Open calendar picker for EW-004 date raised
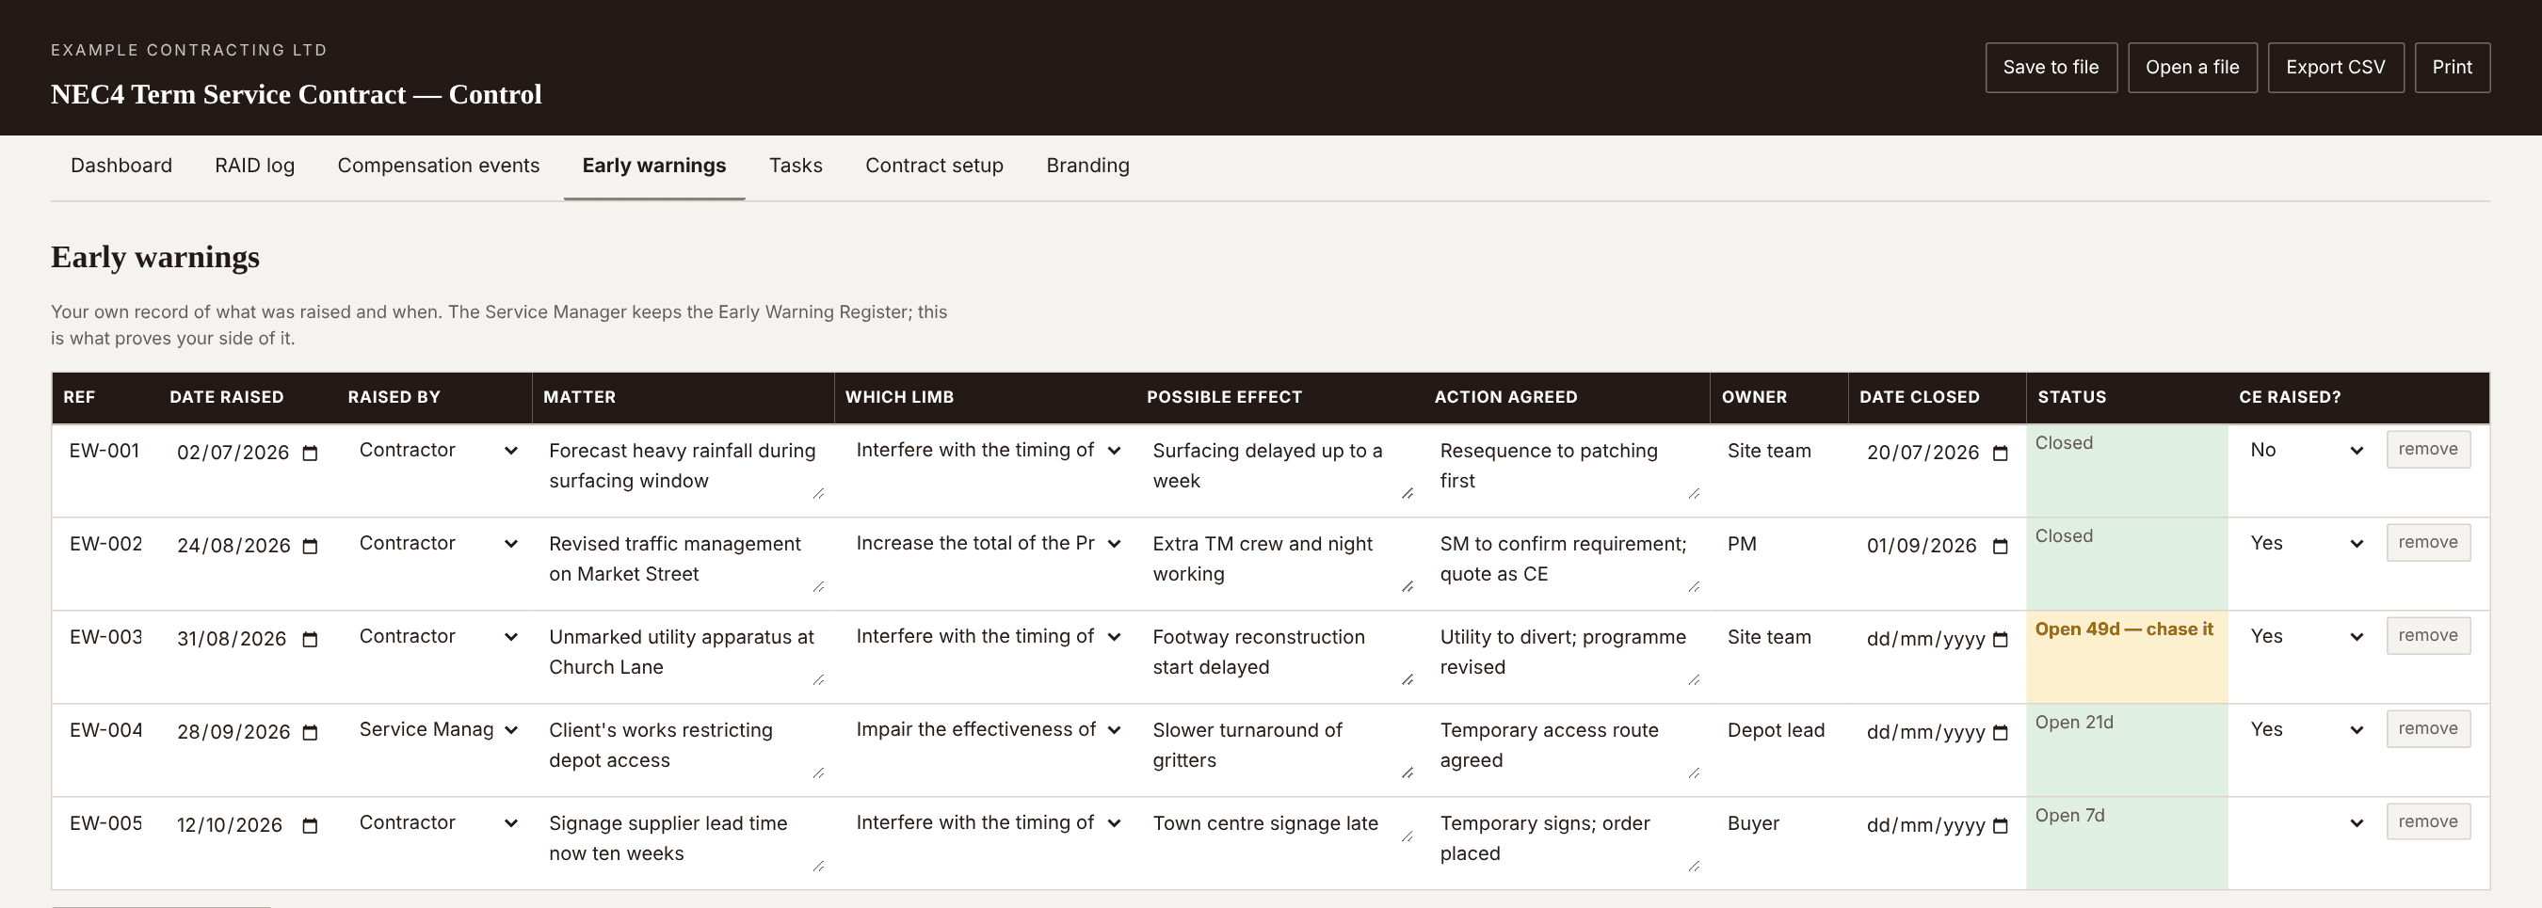Screen dimensions: 2542x908 click(x=310, y=732)
